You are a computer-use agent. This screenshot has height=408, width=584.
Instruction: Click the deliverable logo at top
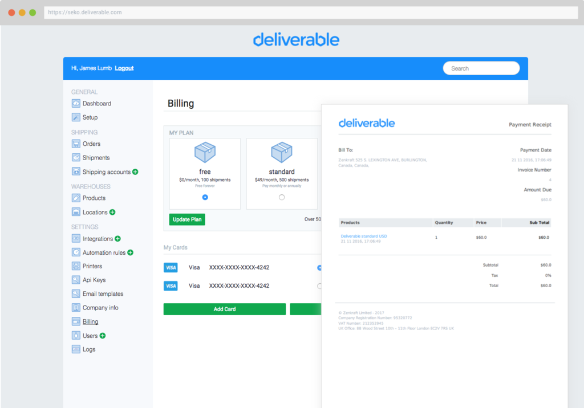pyautogui.click(x=296, y=39)
